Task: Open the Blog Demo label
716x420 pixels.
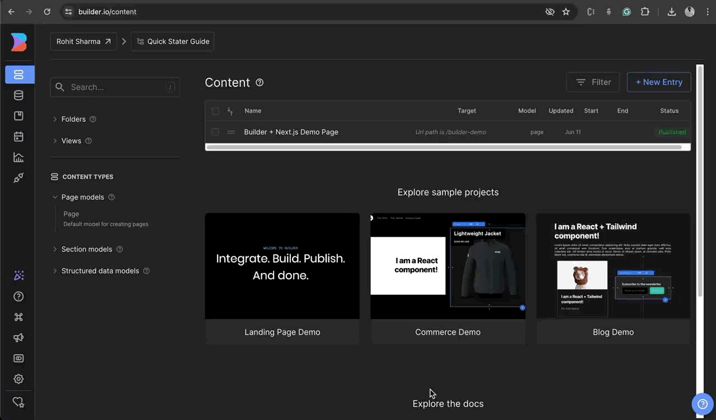Action: (613, 332)
